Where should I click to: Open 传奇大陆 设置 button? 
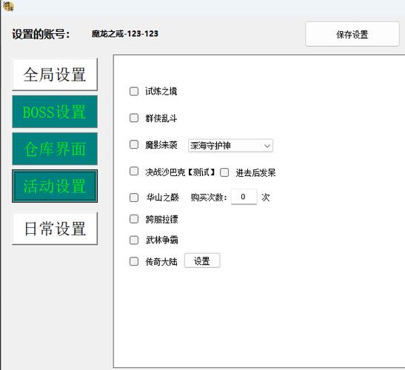coord(202,260)
